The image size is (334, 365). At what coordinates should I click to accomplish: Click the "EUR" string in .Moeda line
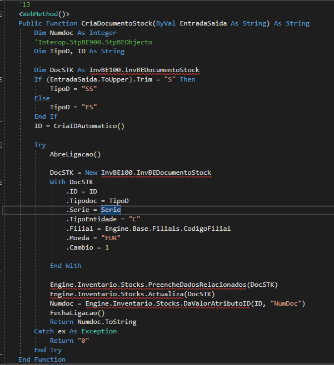(x=111, y=238)
